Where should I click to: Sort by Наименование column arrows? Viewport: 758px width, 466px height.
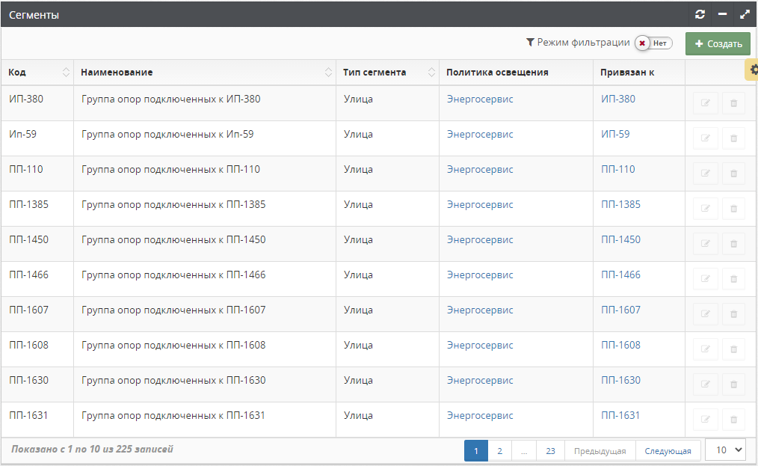tap(328, 73)
